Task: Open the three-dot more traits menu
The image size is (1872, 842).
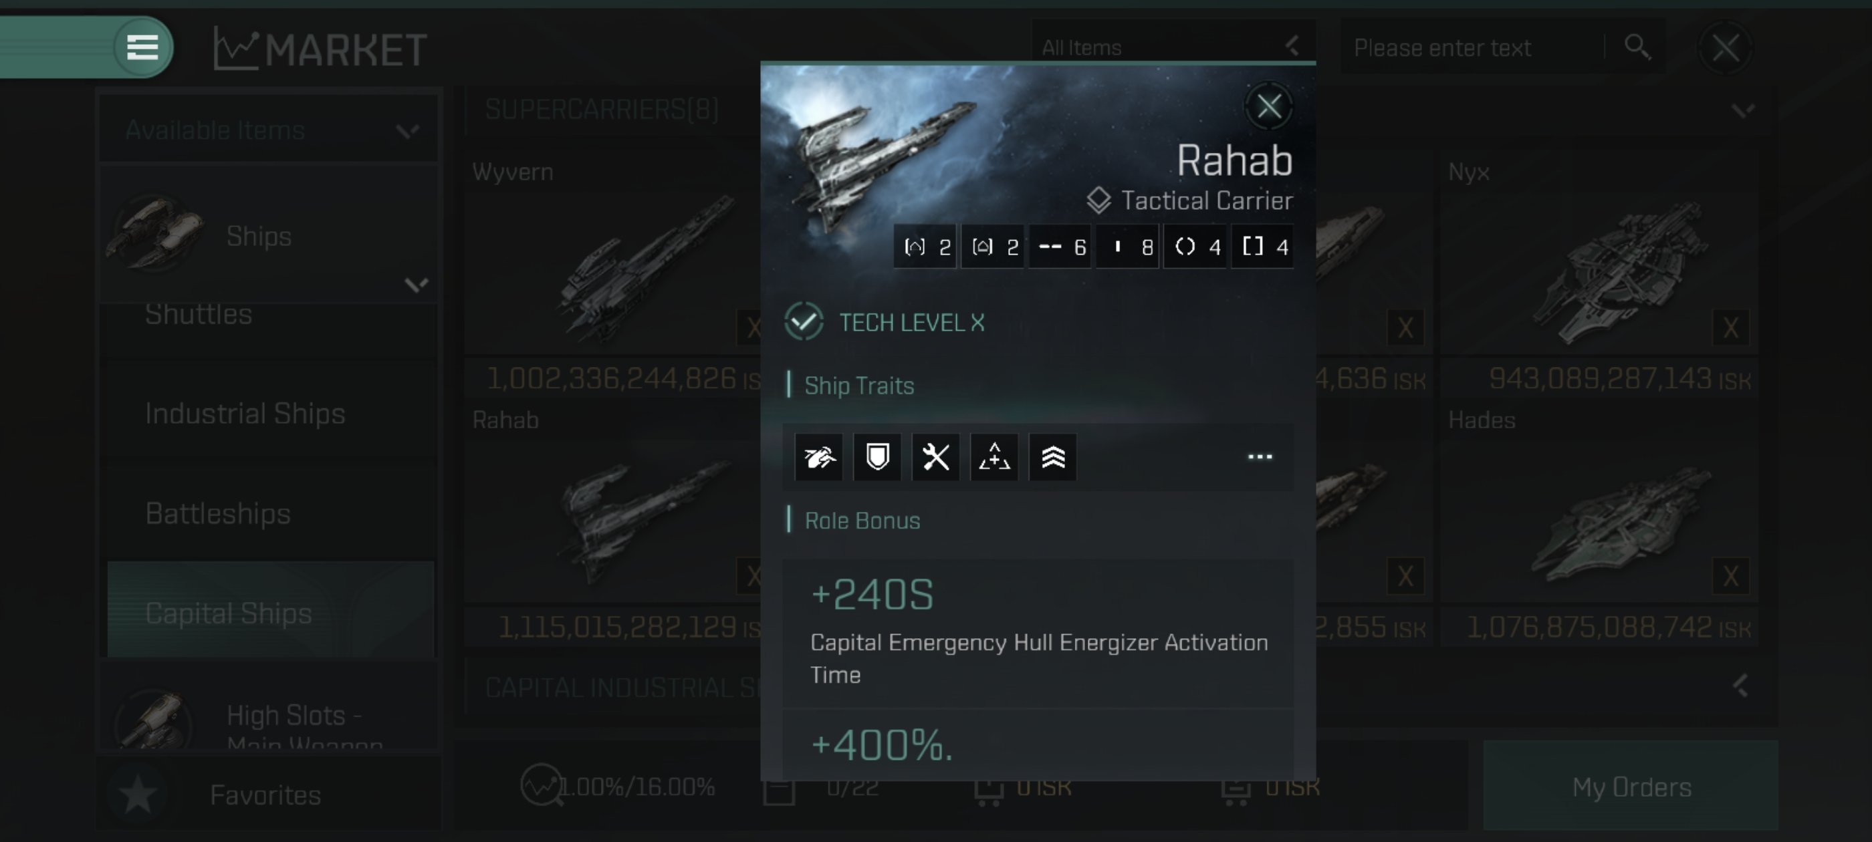Action: click(x=1260, y=457)
